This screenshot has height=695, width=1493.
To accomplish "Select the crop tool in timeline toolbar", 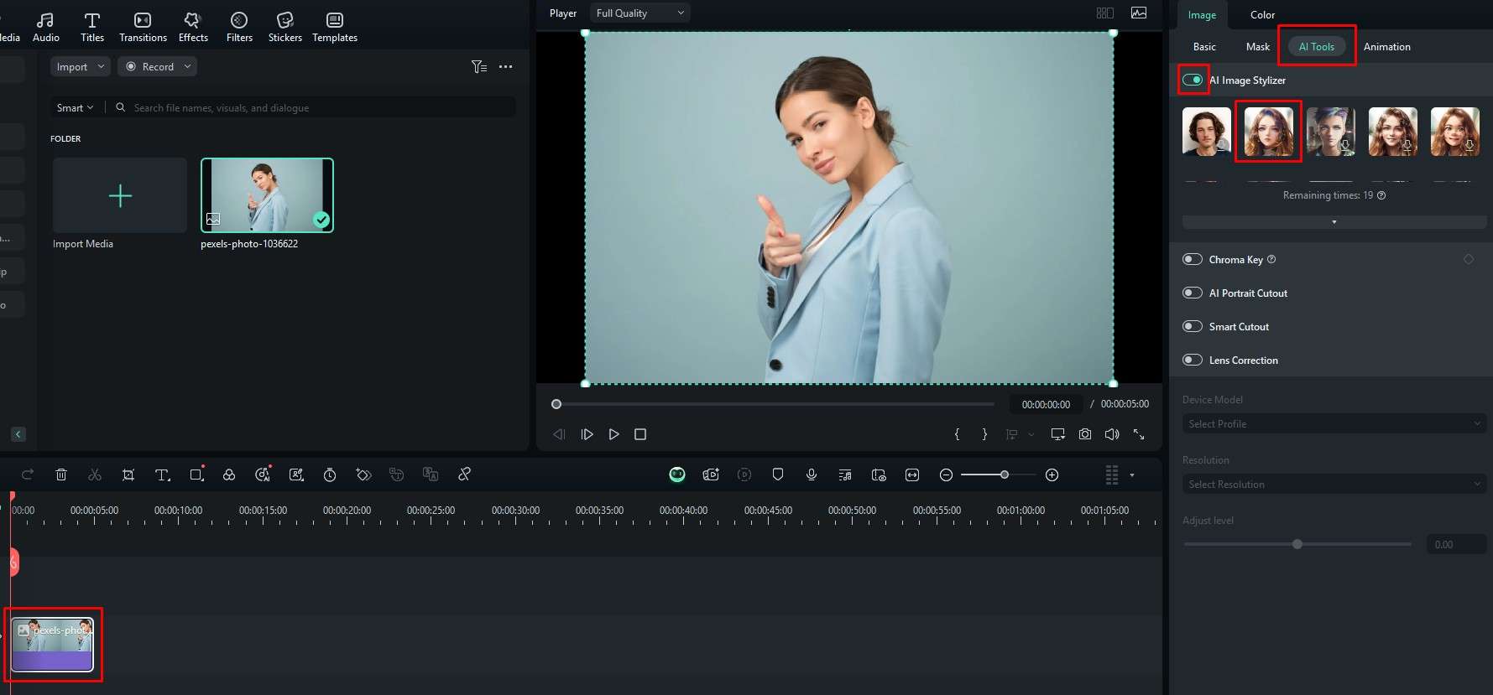I will click(x=128, y=475).
